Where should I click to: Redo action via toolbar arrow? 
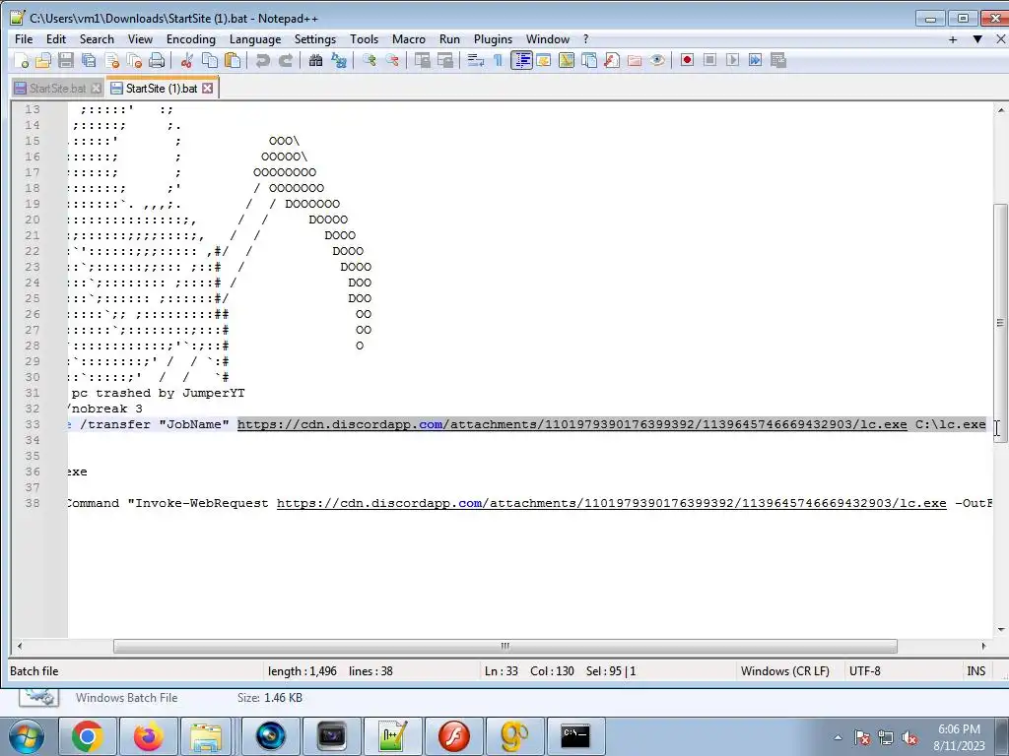[x=286, y=60]
